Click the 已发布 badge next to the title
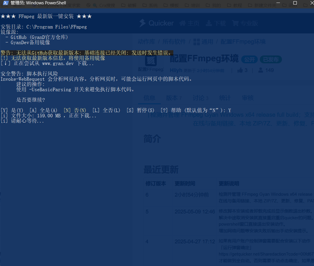Viewport: 314px width, 266px height. click(271, 59)
